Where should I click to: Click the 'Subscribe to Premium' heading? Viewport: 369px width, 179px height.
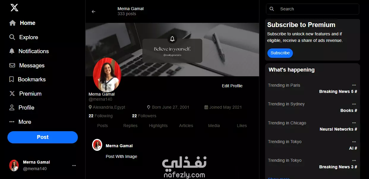click(x=301, y=25)
